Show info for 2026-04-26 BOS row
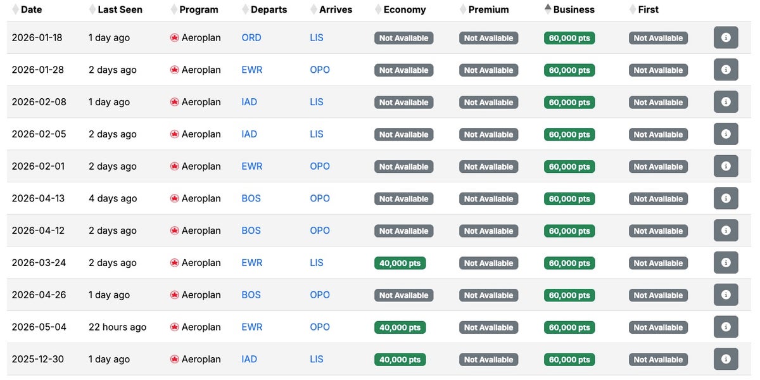The image size is (760, 380). coord(726,294)
